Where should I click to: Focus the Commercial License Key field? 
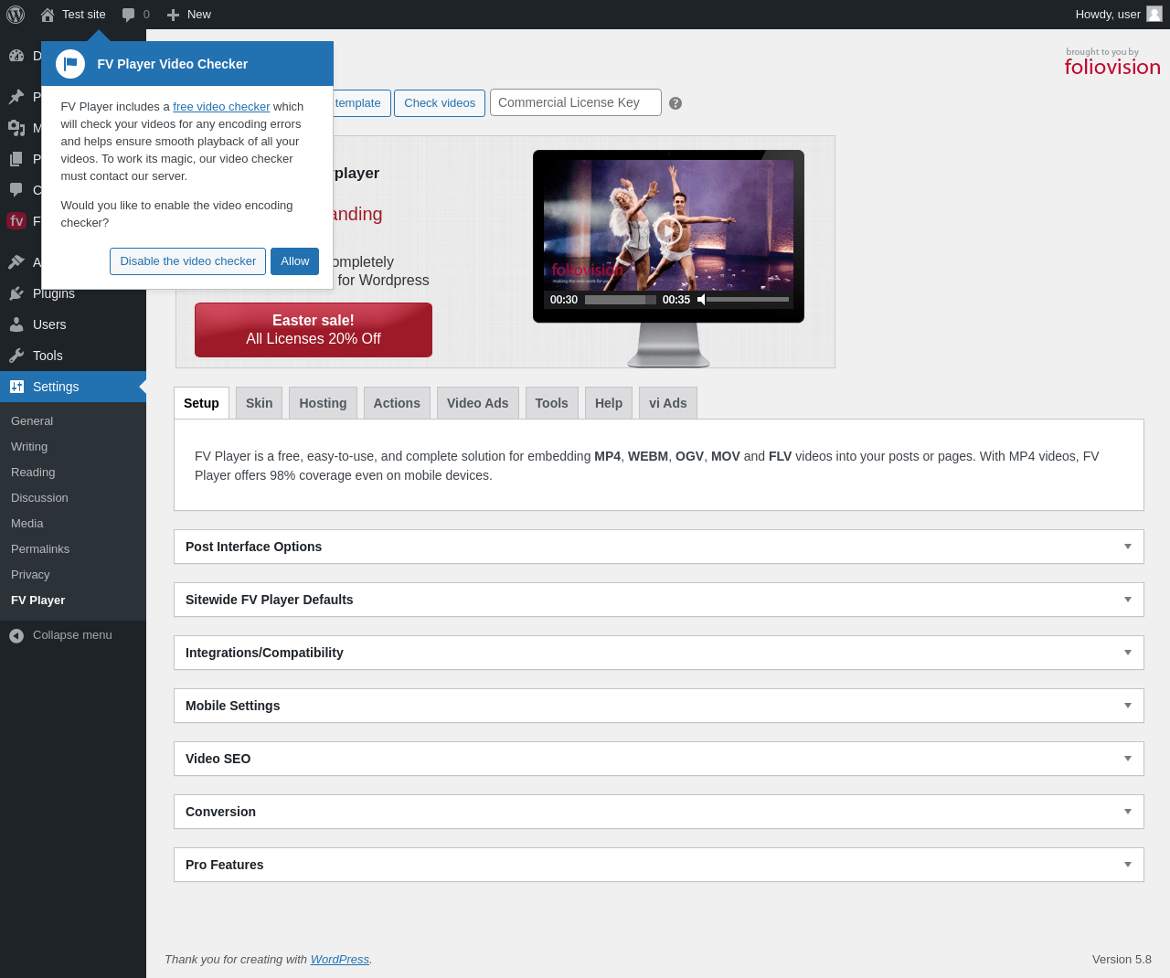[576, 102]
